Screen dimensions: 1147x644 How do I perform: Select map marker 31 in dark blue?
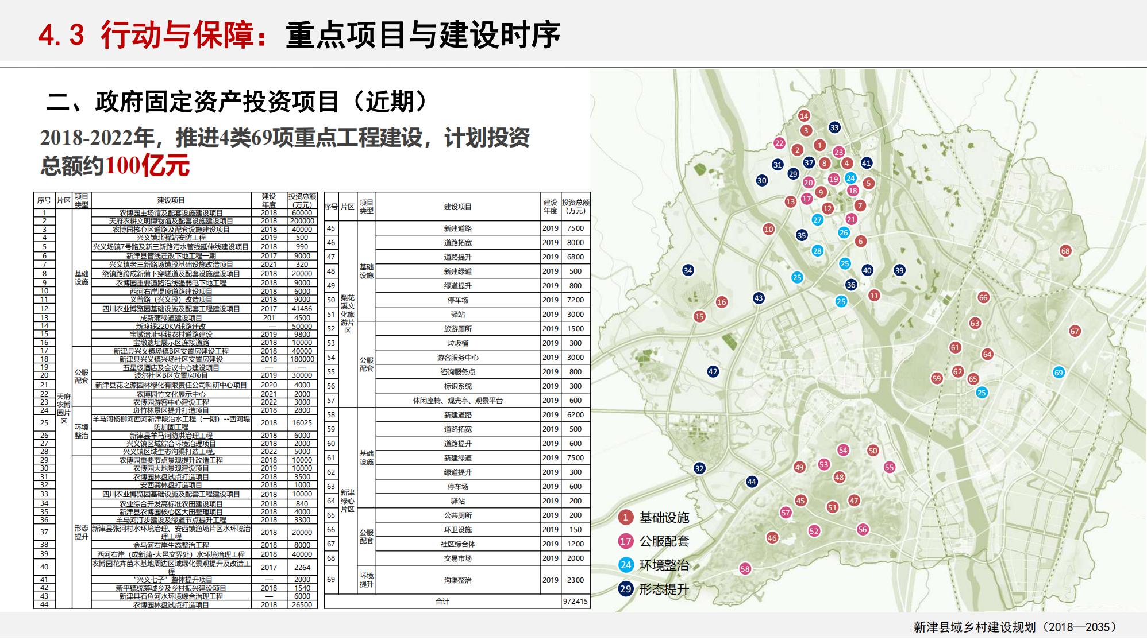pos(778,165)
